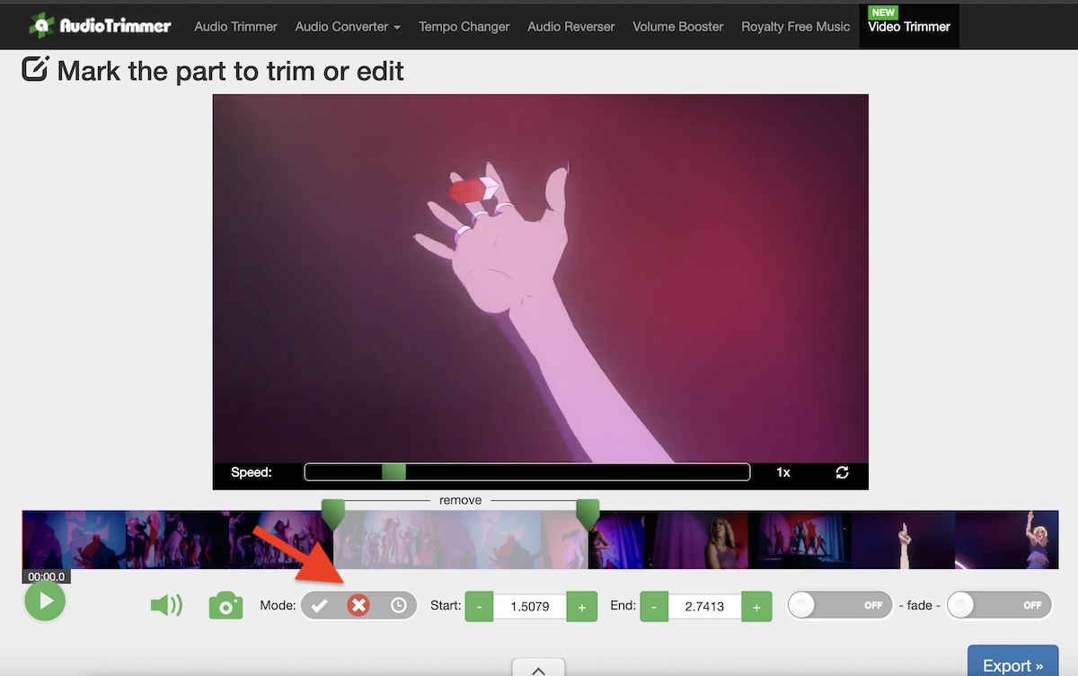
Task: Open the Audio Converter dropdown
Action: coord(348,26)
